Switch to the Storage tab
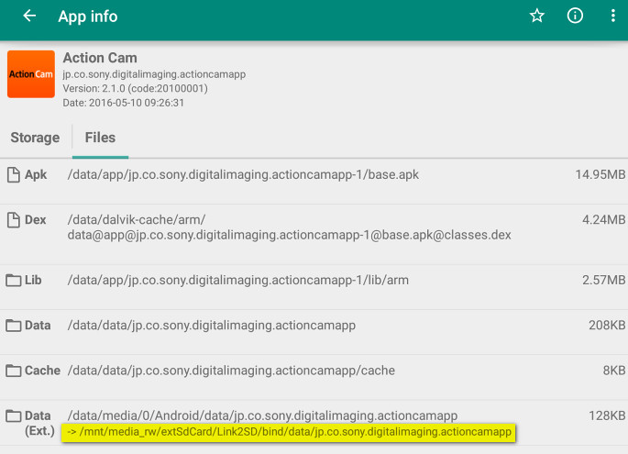The height and width of the screenshot is (454, 628). click(x=35, y=138)
